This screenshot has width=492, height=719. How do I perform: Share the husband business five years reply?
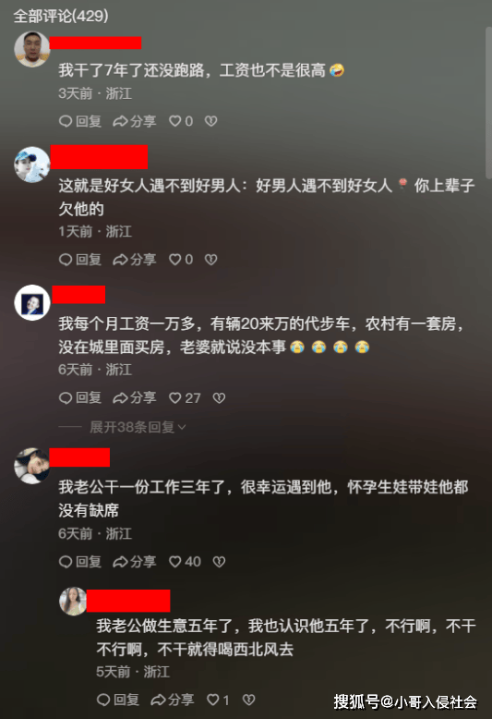[x=173, y=700]
